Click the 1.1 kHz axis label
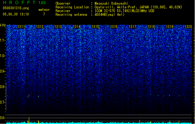The width and height of the screenshot is (195, 124). [3, 40]
